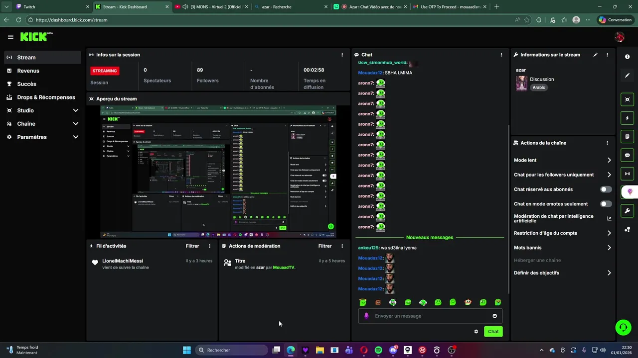Open the browser tab list dropdown
638x358 pixels.
pyautogui.click(x=6, y=7)
